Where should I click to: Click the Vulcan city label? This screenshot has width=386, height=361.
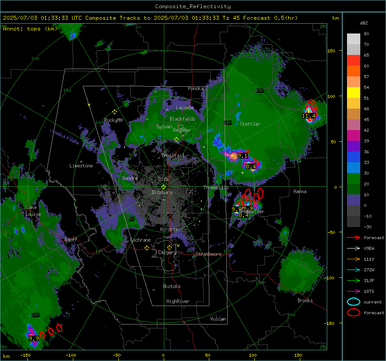tap(218, 319)
